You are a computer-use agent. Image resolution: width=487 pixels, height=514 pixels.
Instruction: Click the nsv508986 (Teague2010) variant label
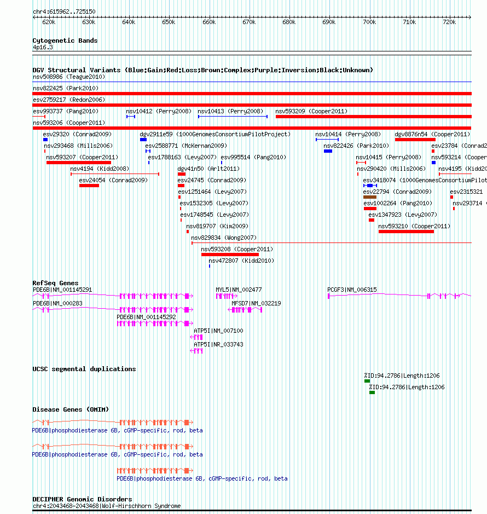coord(69,77)
